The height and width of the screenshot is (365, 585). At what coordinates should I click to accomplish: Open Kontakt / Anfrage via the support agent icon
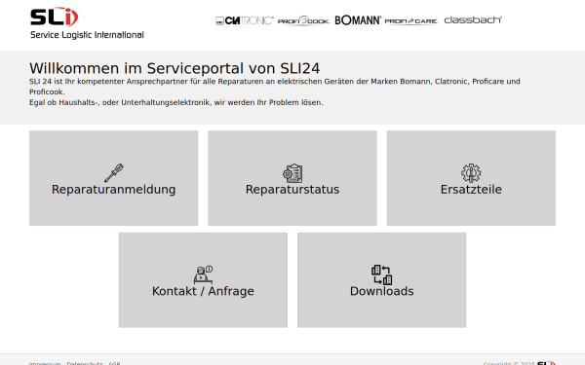pyautogui.click(x=203, y=274)
